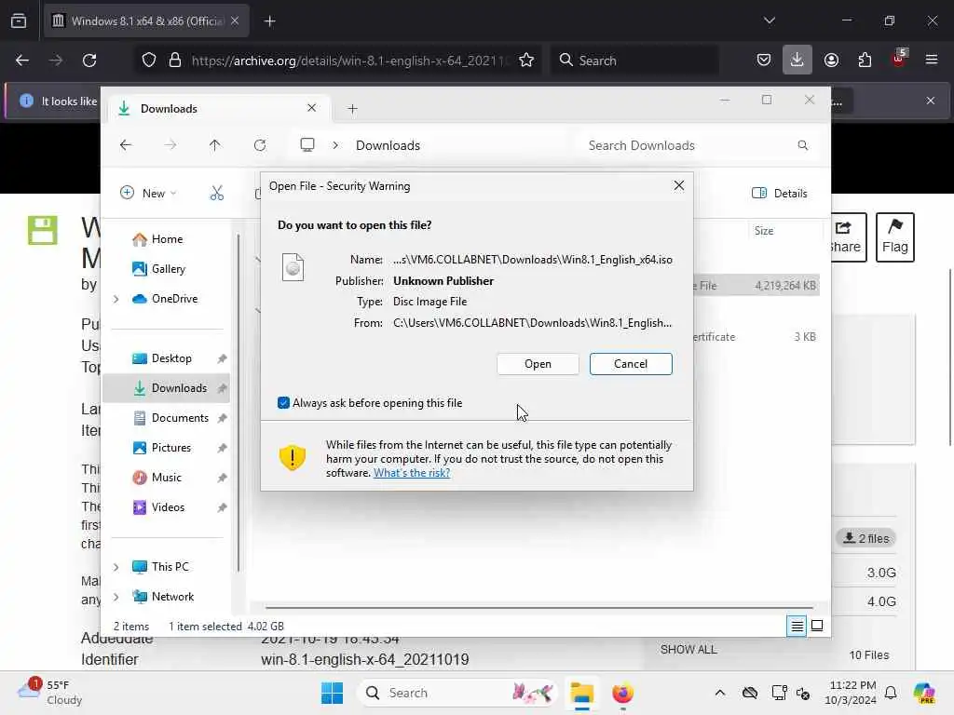Toggle the Details pane button
Image resolution: width=954 pixels, height=715 pixels.
[x=780, y=194]
